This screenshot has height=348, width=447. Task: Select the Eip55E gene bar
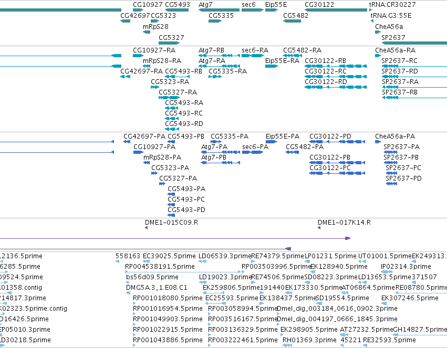point(272,10)
